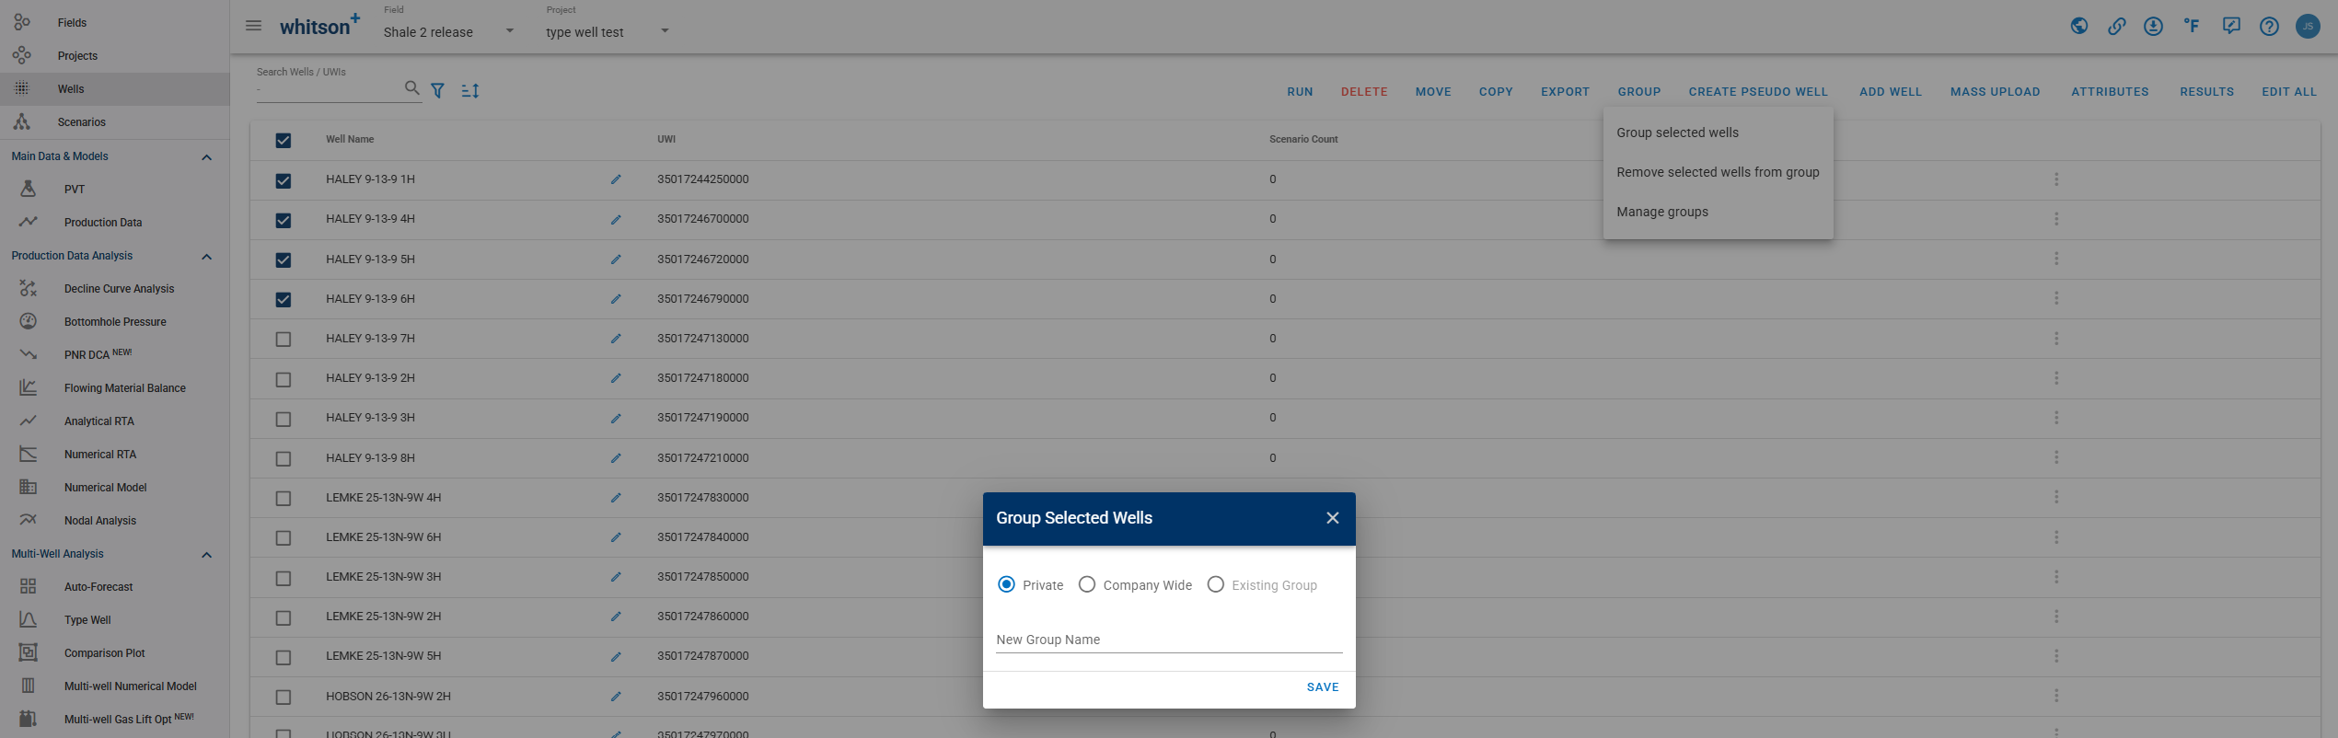Click the CREATE PSEUDO WELL button
The width and height of the screenshot is (2338, 738).
(x=1757, y=92)
